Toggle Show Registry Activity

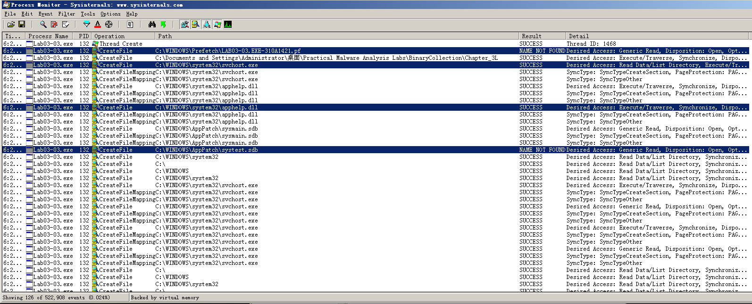pyautogui.click(x=185, y=25)
